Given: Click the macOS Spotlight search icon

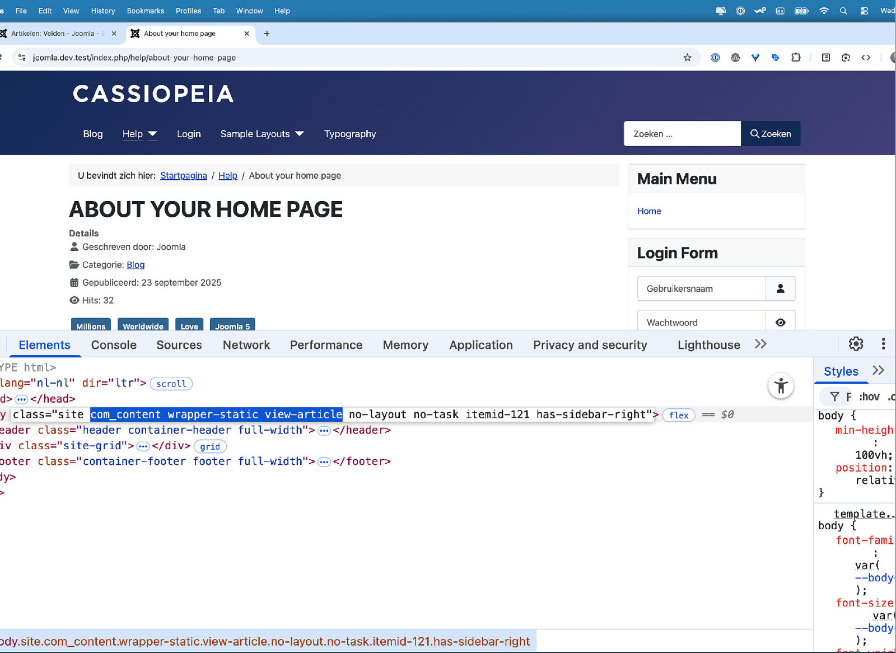Looking at the screenshot, I should [843, 11].
